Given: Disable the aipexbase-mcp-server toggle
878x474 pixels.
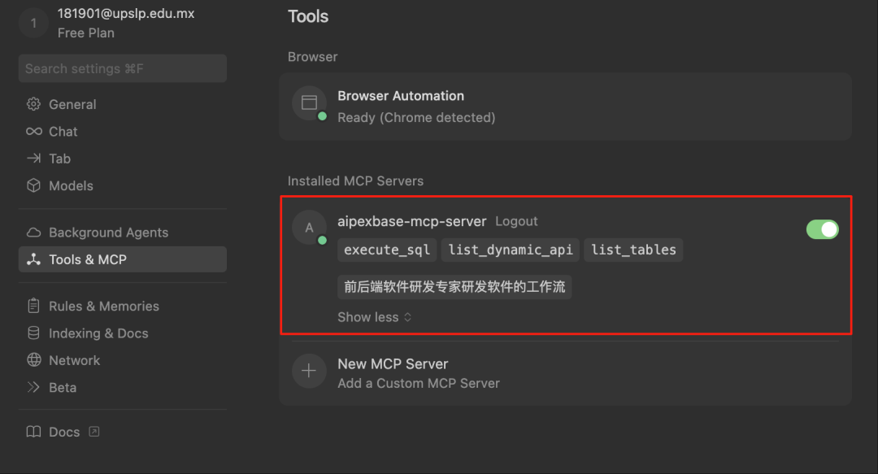Looking at the screenshot, I should click(x=822, y=229).
